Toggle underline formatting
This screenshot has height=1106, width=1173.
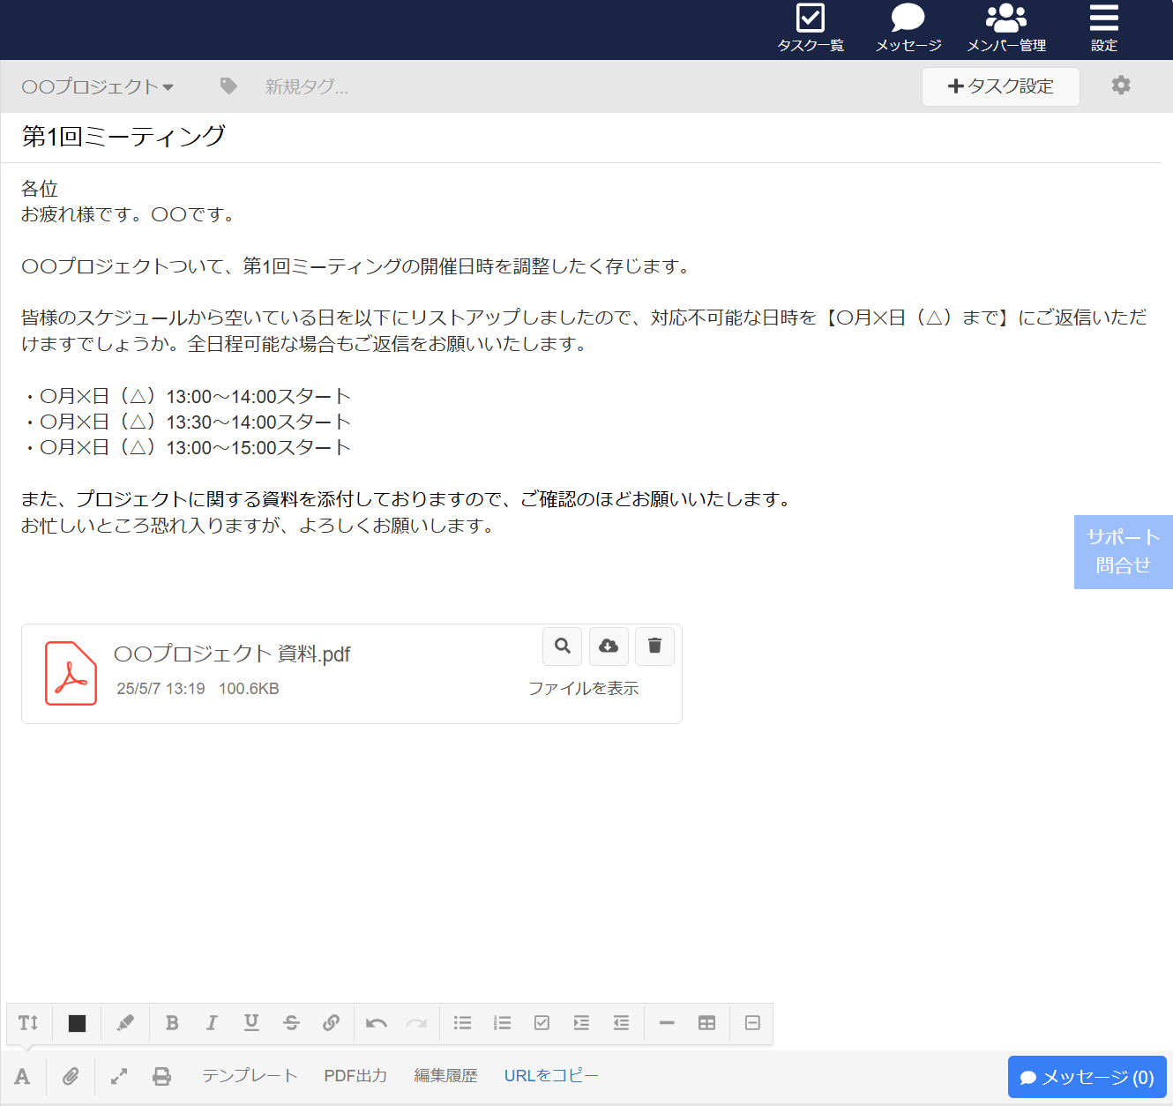coord(251,1023)
